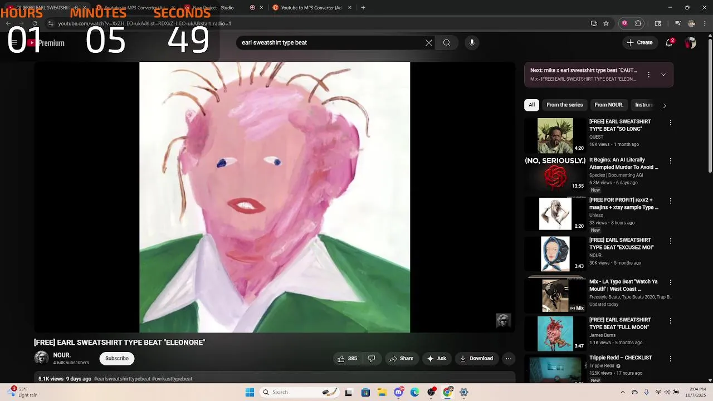The image size is (713, 401).
Task: Play "SO LONG" video thumbnail
Action: 555,135
